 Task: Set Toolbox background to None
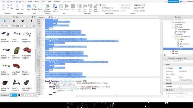tap(30, 95)
